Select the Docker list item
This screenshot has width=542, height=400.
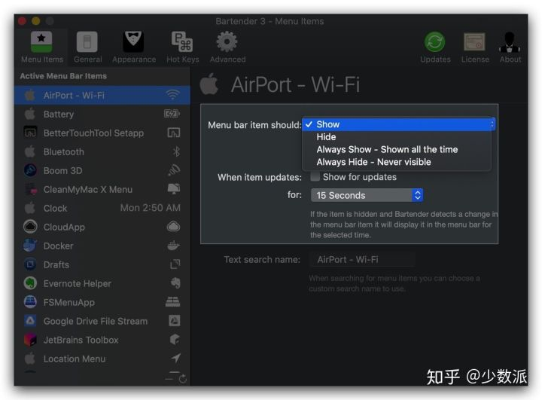pos(102,246)
